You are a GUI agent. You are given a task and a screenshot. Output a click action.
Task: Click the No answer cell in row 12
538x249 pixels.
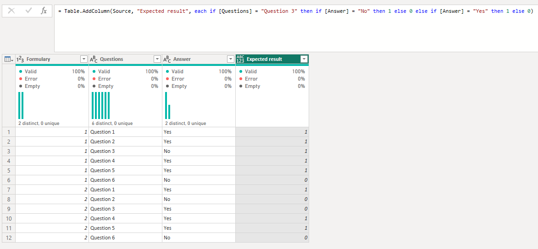(199, 238)
